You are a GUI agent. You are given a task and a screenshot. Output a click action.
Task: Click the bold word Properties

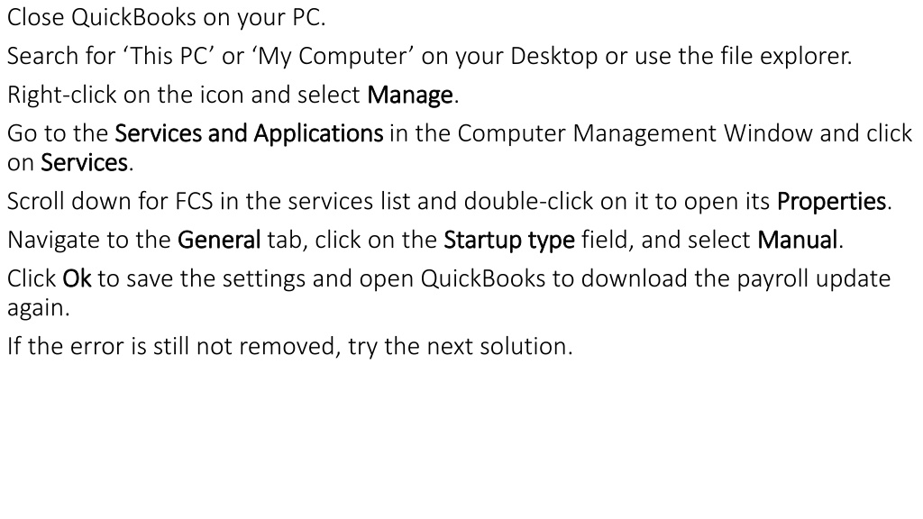[832, 202]
